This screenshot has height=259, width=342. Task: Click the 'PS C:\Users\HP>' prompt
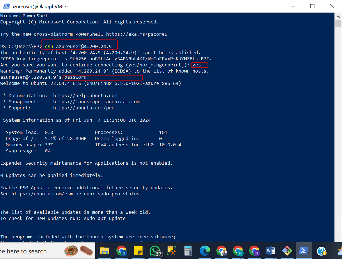click(x=21, y=46)
